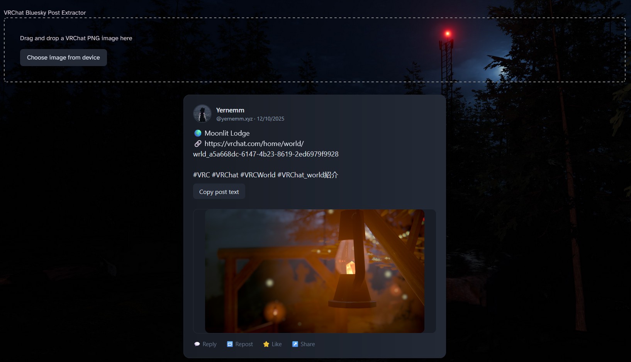Click the globe icon beside Moonlit Lodge

click(x=198, y=133)
